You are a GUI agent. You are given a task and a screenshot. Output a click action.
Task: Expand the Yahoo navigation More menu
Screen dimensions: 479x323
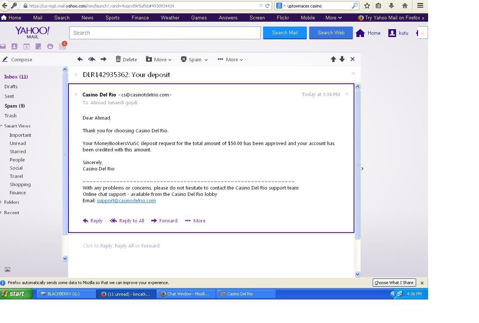coord(333,18)
